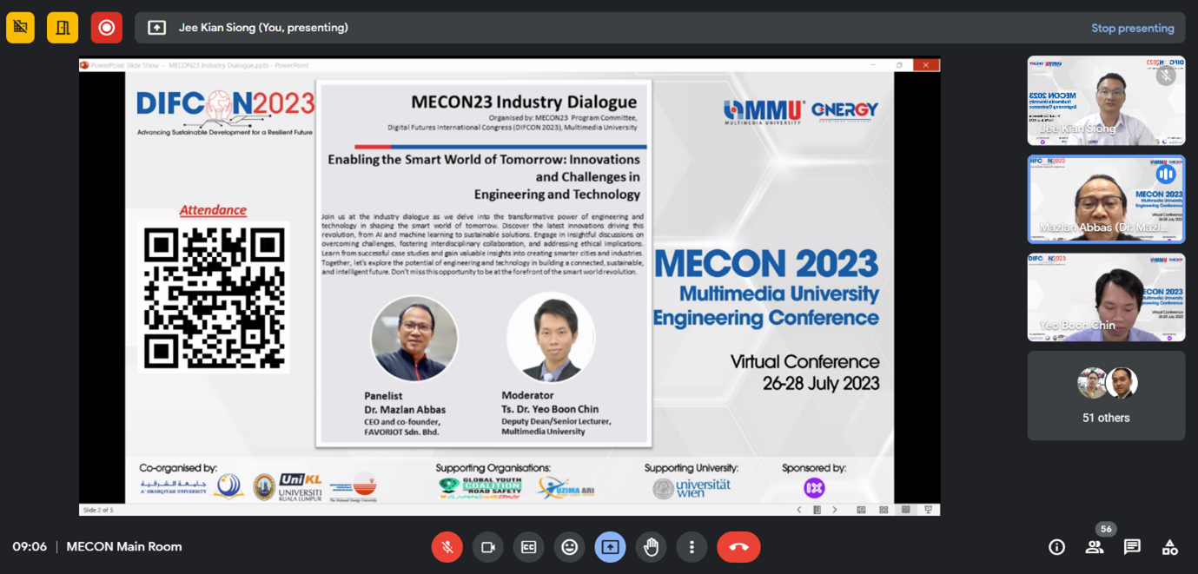Click the DIFCON2023 logo on the slide

point(225,113)
